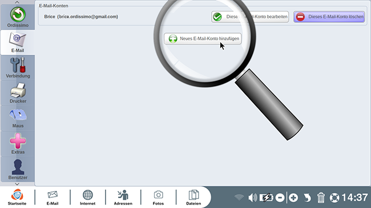371x208 pixels.
Task: Expand sidebar using the down chevron
Action: pyautogui.click(x=17, y=184)
